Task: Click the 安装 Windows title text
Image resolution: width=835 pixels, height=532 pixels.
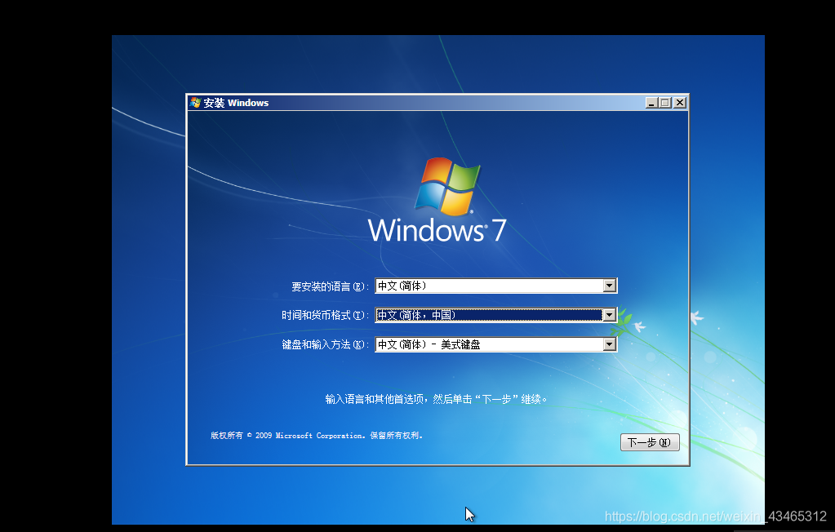Action: (236, 103)
